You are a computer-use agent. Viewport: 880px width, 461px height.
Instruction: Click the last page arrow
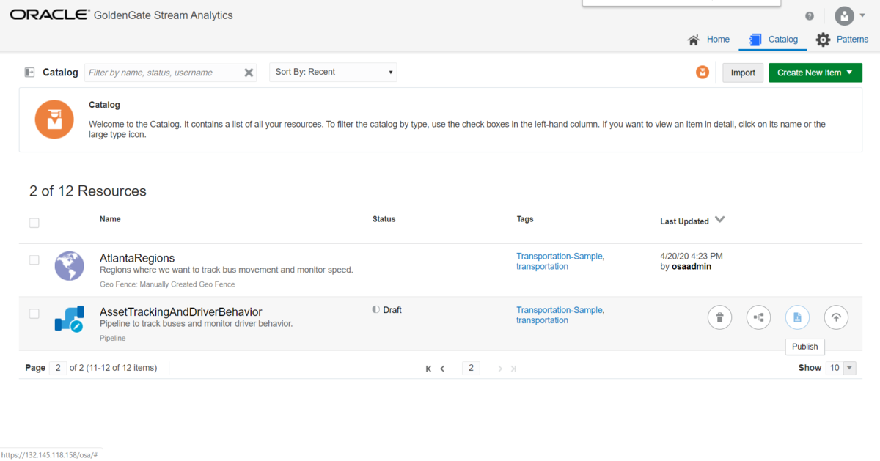coord(514,369)
